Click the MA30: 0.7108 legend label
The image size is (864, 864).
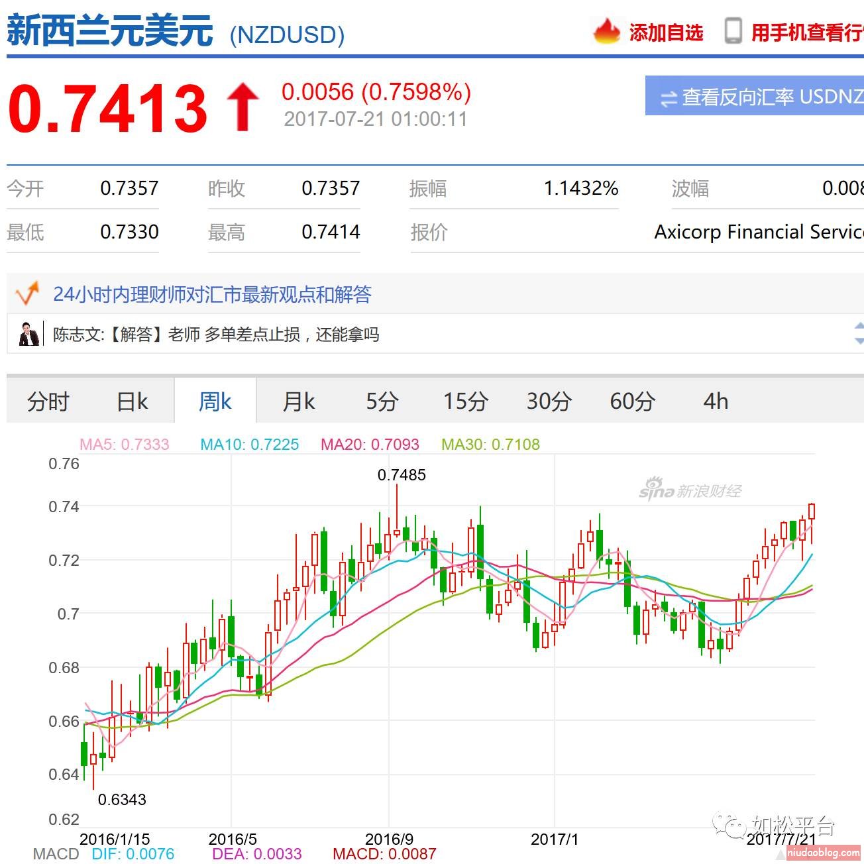pos(490,444)
